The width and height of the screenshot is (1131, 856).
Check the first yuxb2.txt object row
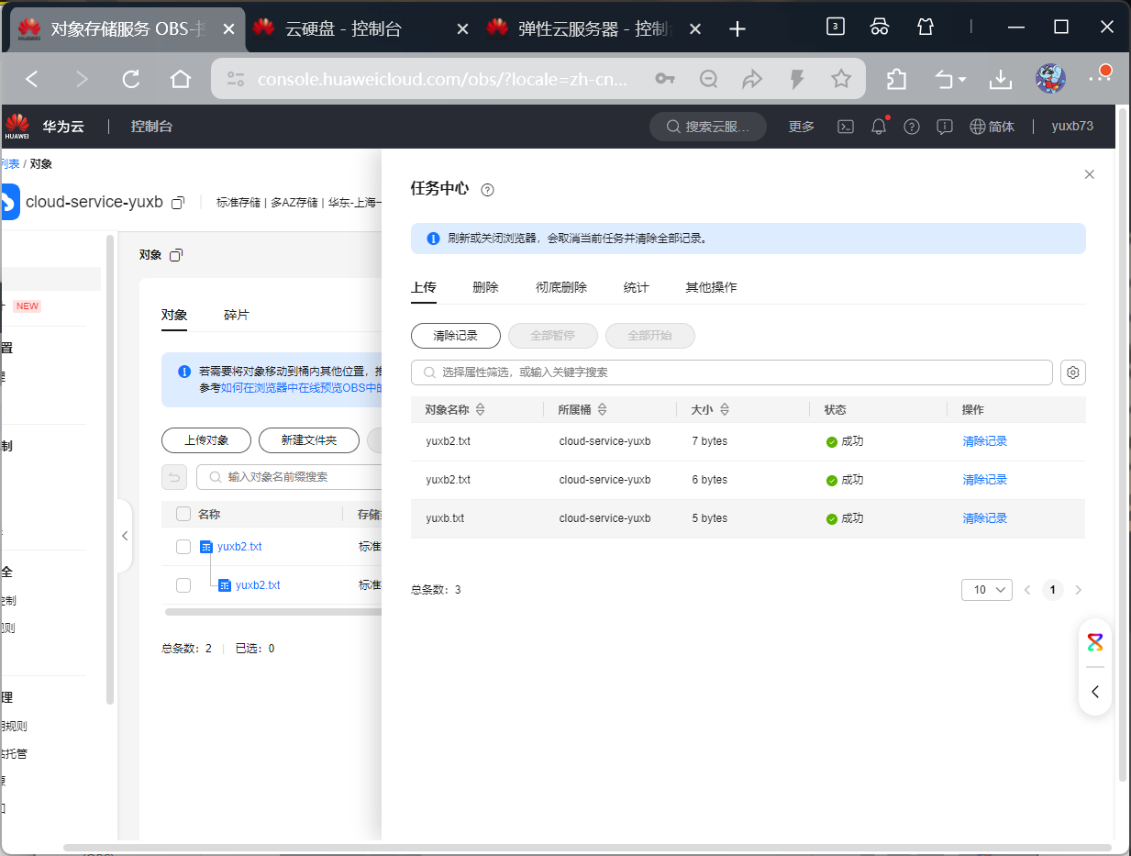pyautogui.click(x=183, y=547)
